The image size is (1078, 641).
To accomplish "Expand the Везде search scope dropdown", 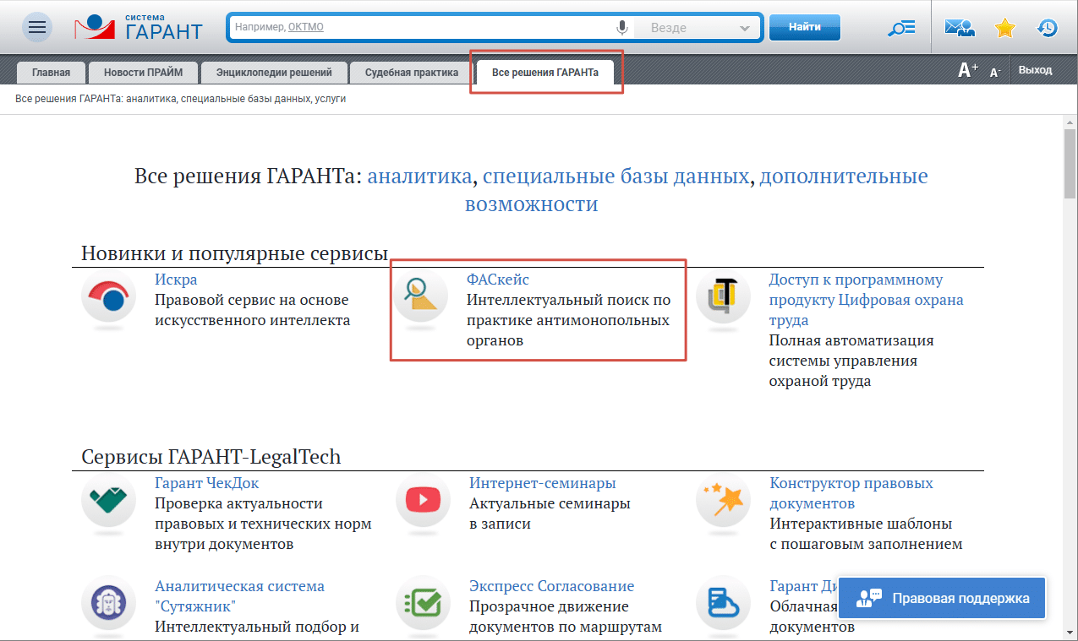I will 744,28.
